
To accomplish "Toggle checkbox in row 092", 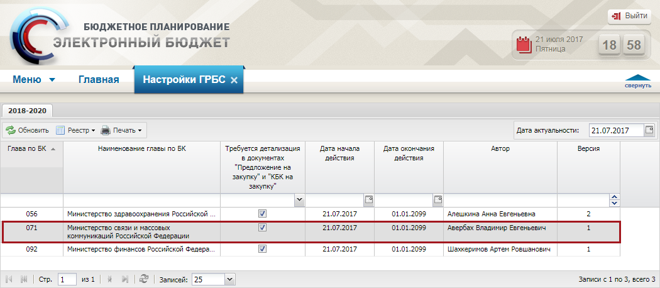I will coord(263,250).
